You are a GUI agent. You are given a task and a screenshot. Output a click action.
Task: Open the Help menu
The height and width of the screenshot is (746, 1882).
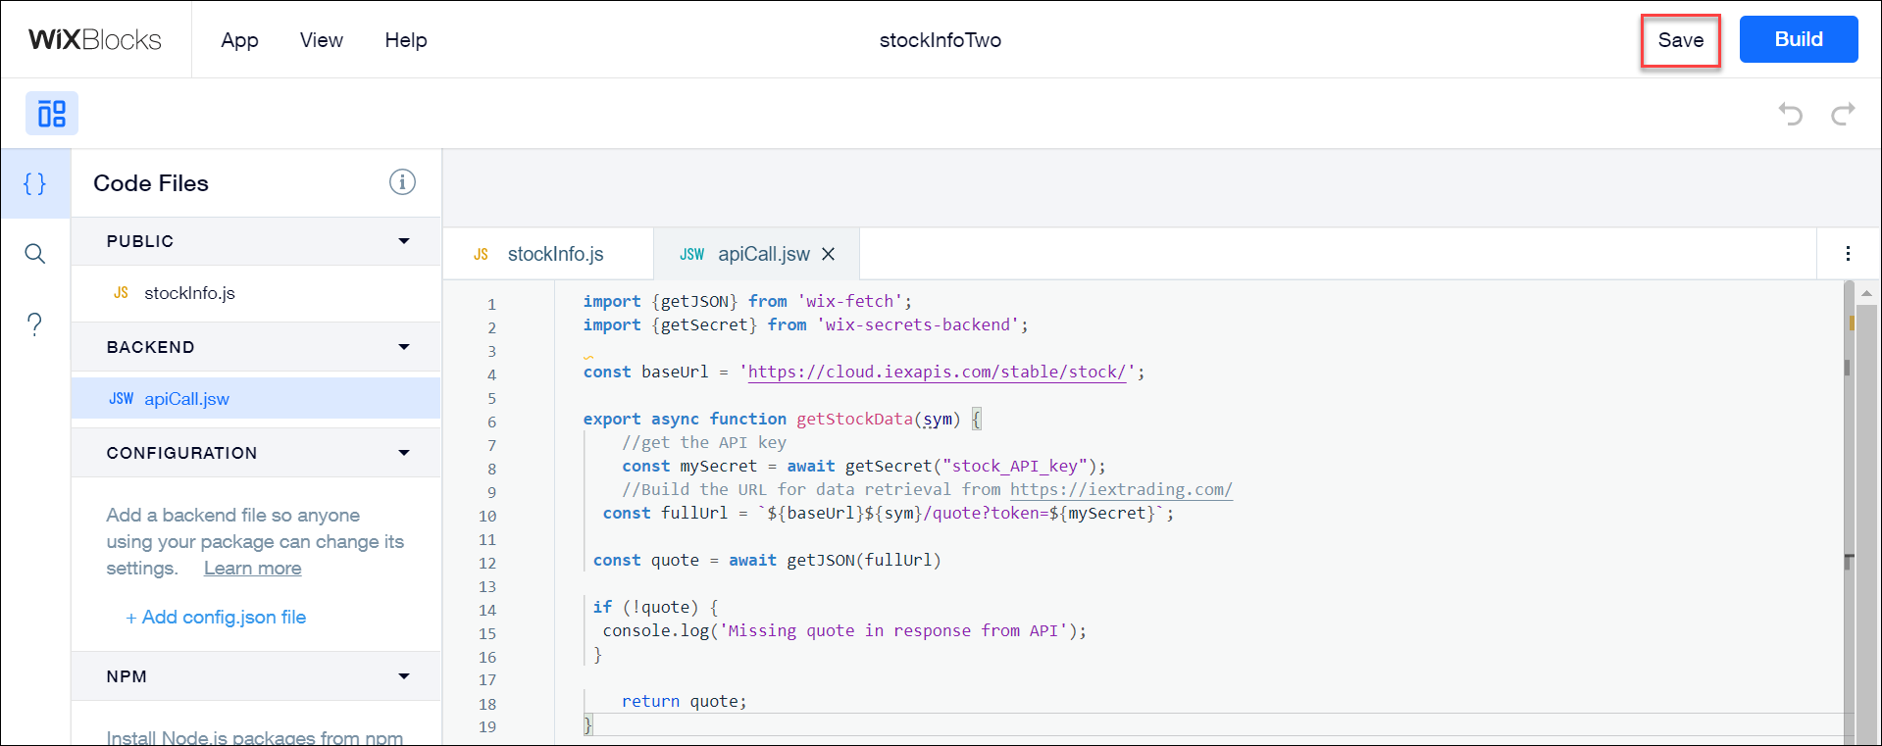pyautogui.click(x=405, y=40)
